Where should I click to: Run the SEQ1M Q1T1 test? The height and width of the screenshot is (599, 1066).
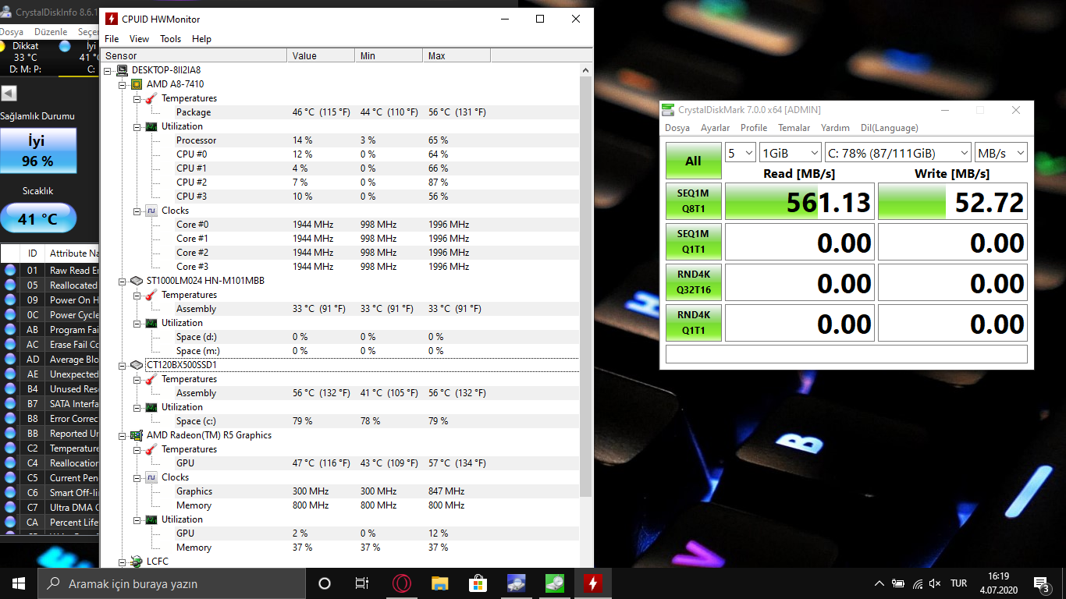[x=693, y=242]
